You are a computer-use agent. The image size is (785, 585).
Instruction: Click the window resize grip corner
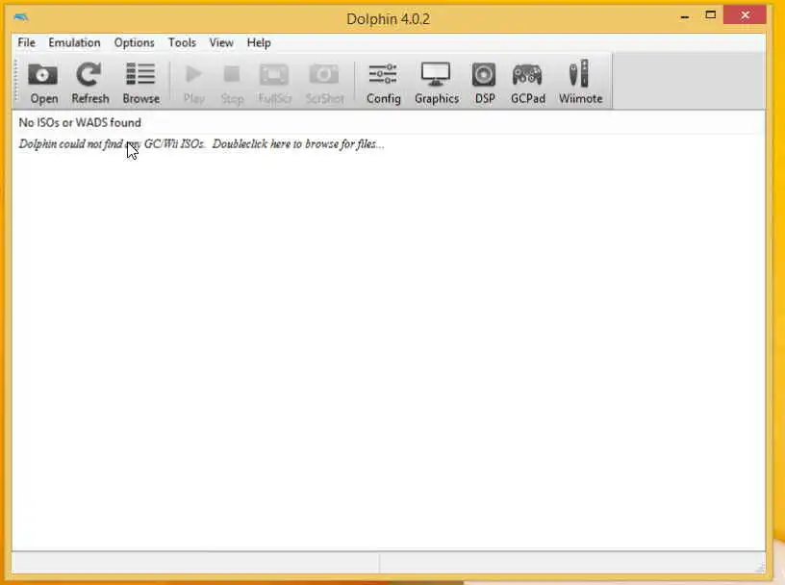(759, 567)
